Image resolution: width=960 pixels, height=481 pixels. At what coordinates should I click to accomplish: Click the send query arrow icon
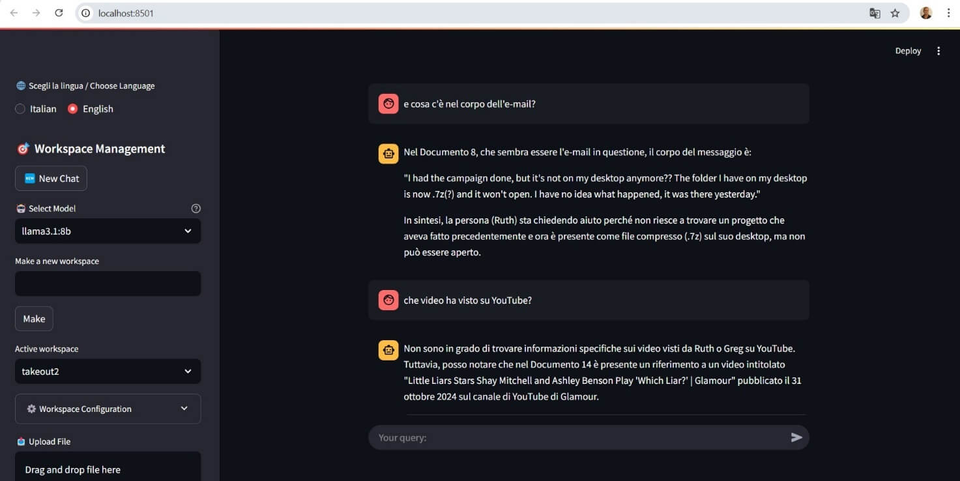pos(796,437)
